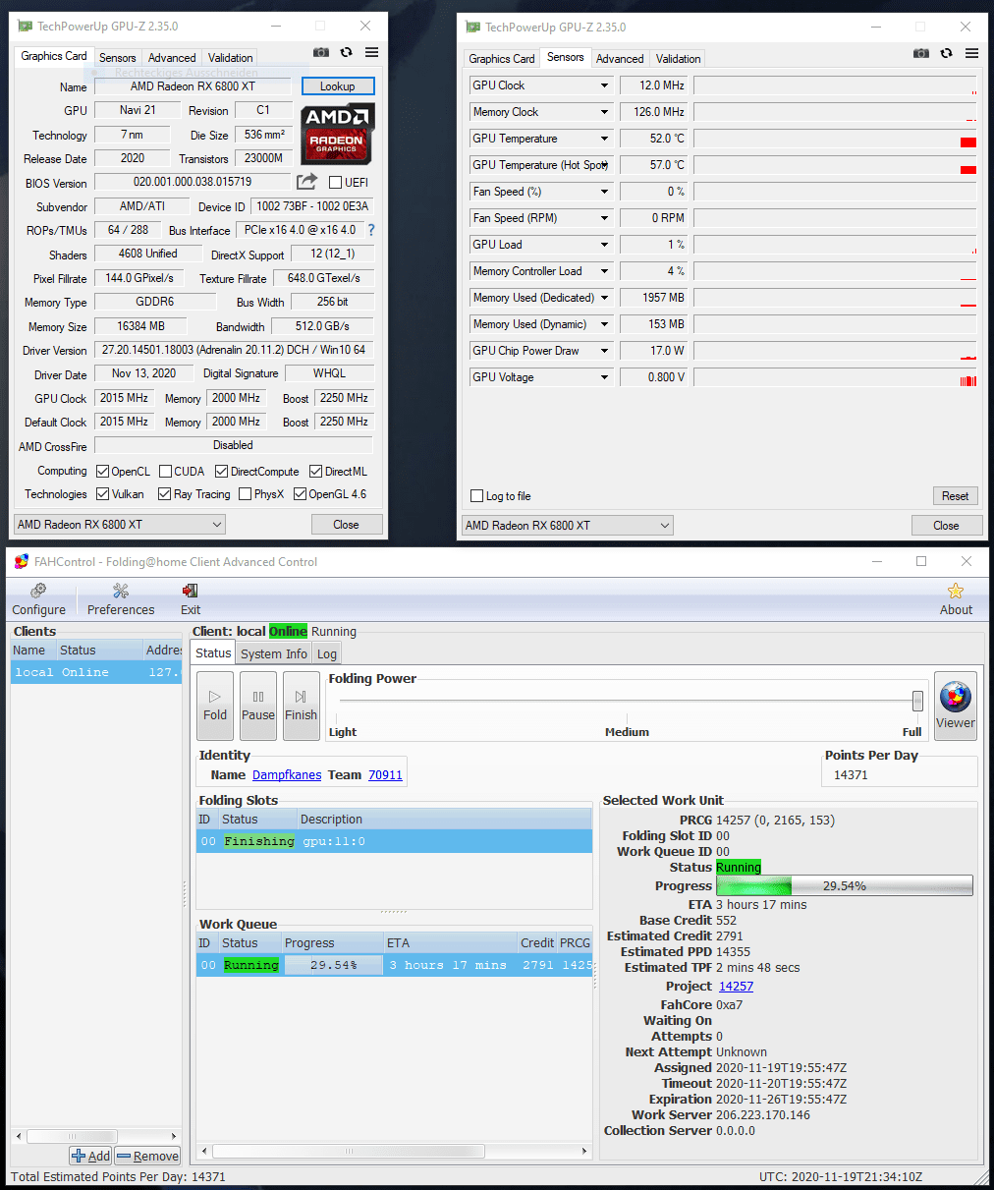Open Validation tab in left GPU-Z window

(x=231, y=58)
